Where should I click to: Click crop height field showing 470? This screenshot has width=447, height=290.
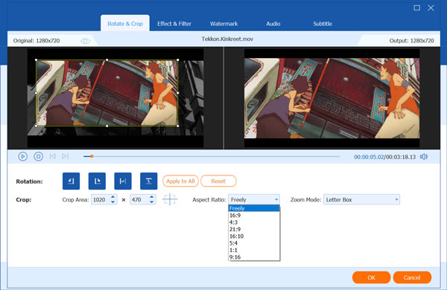click(x=139, y=199)
